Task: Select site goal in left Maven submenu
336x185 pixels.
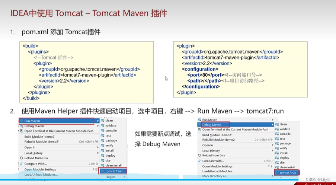Action: (x=108, y=160)
